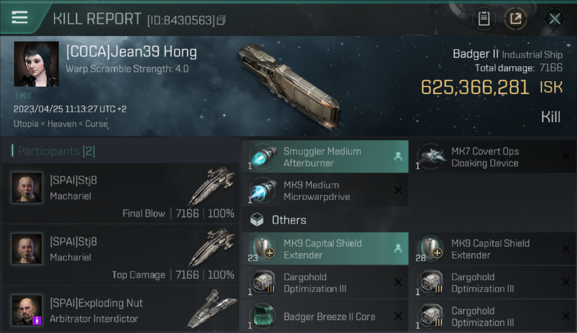Click the X beside MK9 Medium Microwarpdrive

coord(398,190)
